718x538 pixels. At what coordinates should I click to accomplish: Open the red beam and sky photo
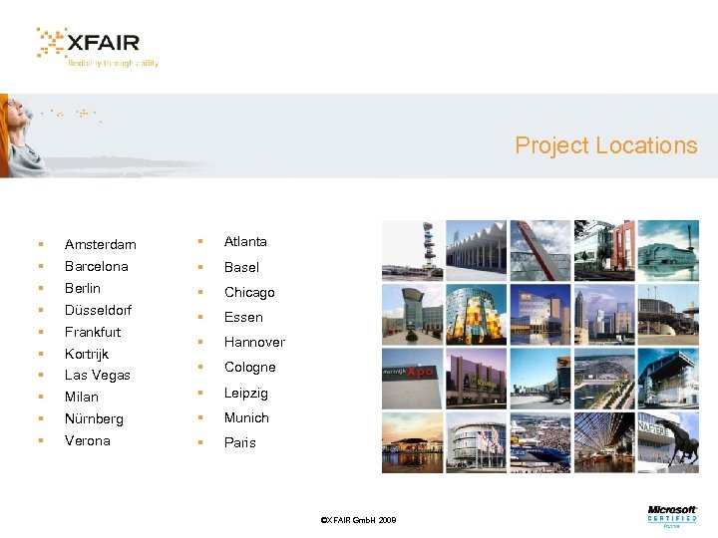click(540, 250)
